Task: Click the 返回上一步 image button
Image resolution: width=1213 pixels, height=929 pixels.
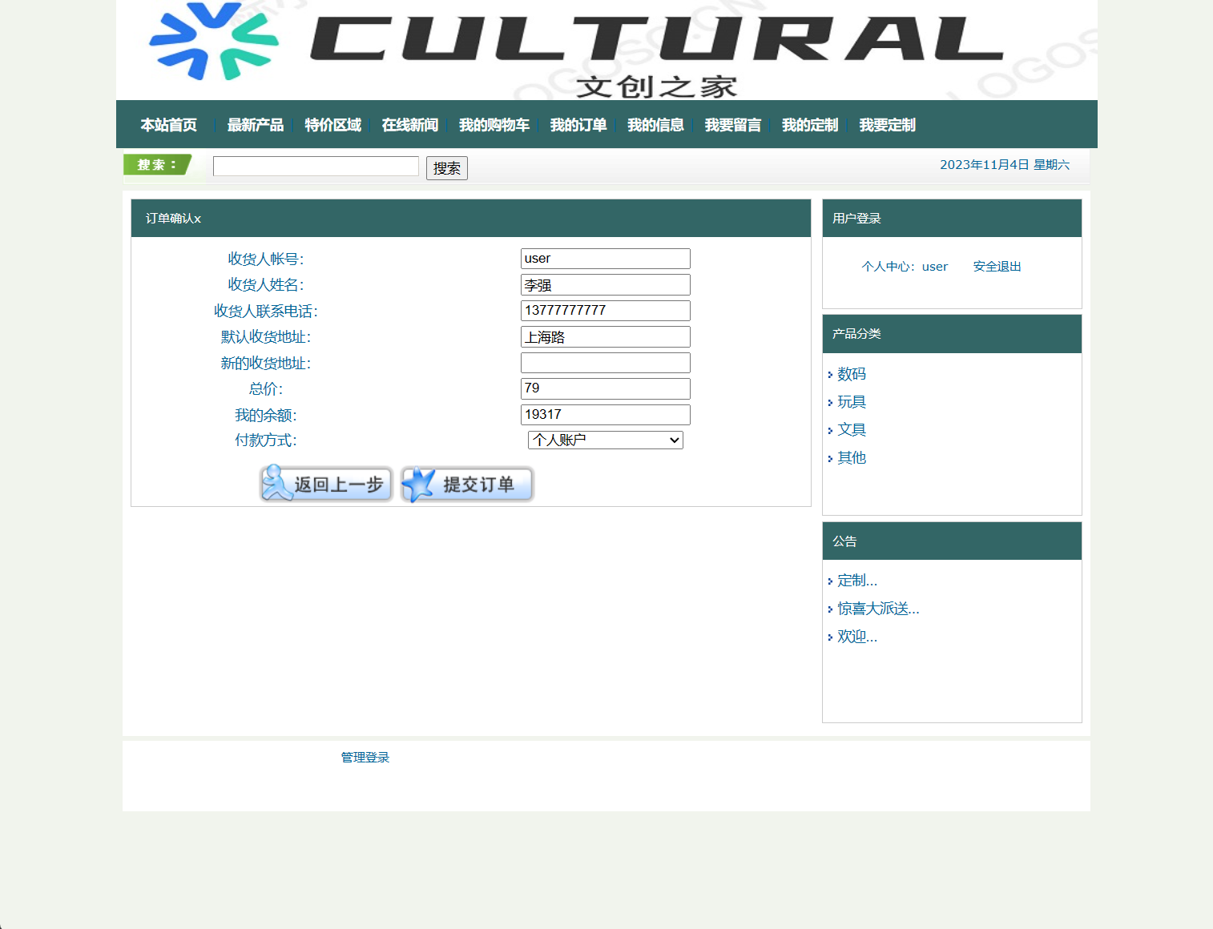Action: [x=325, y=484]
